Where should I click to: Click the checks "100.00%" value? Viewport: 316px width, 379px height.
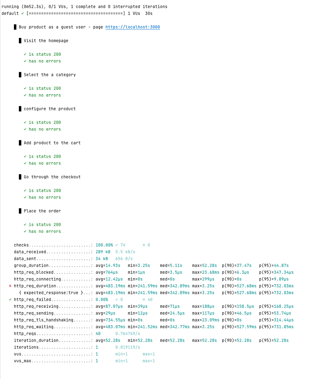click(104, 245)
